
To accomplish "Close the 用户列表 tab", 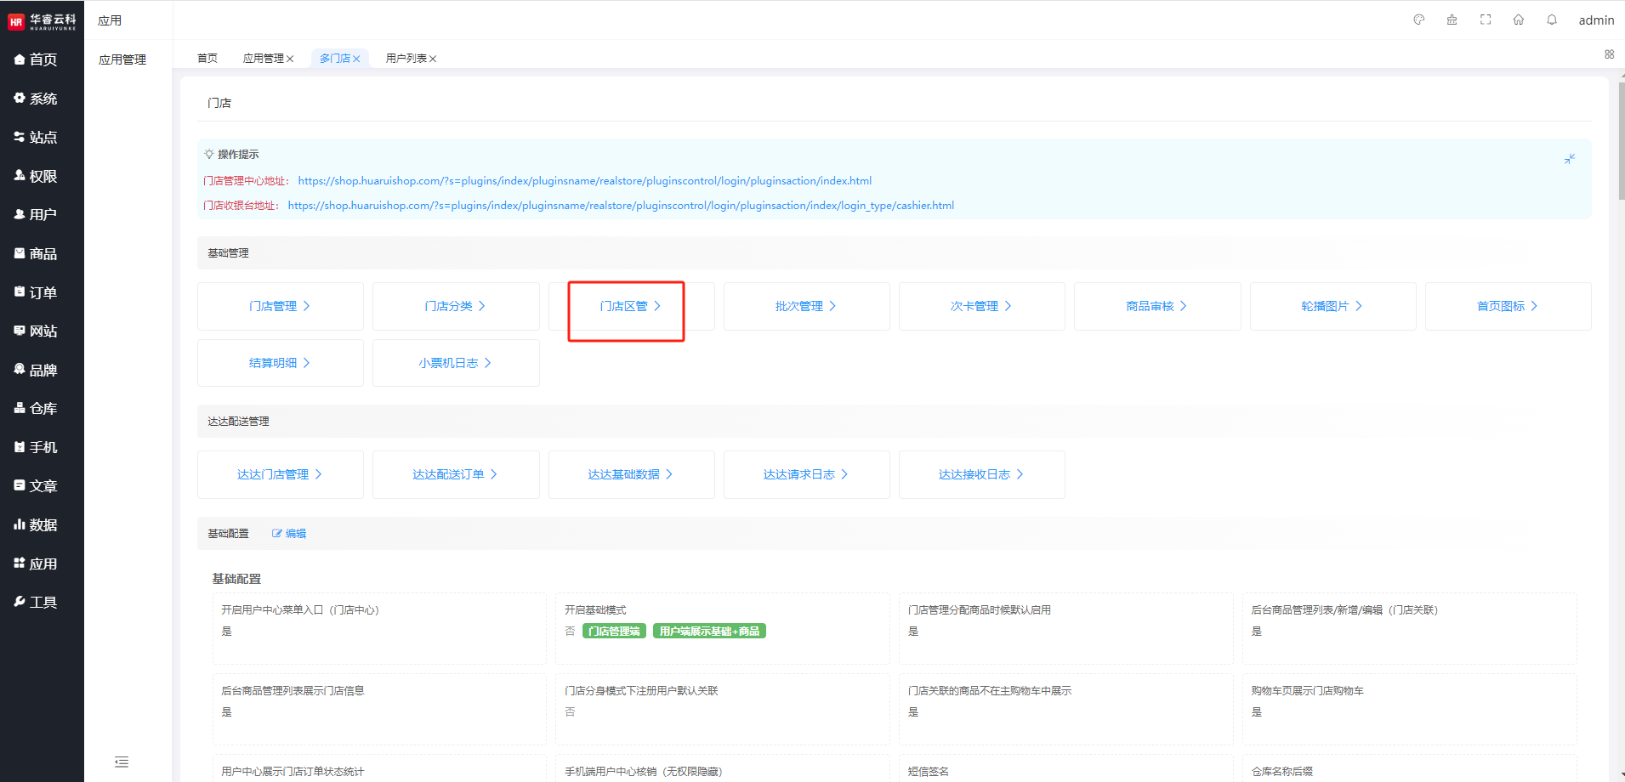I will point(433,59).
